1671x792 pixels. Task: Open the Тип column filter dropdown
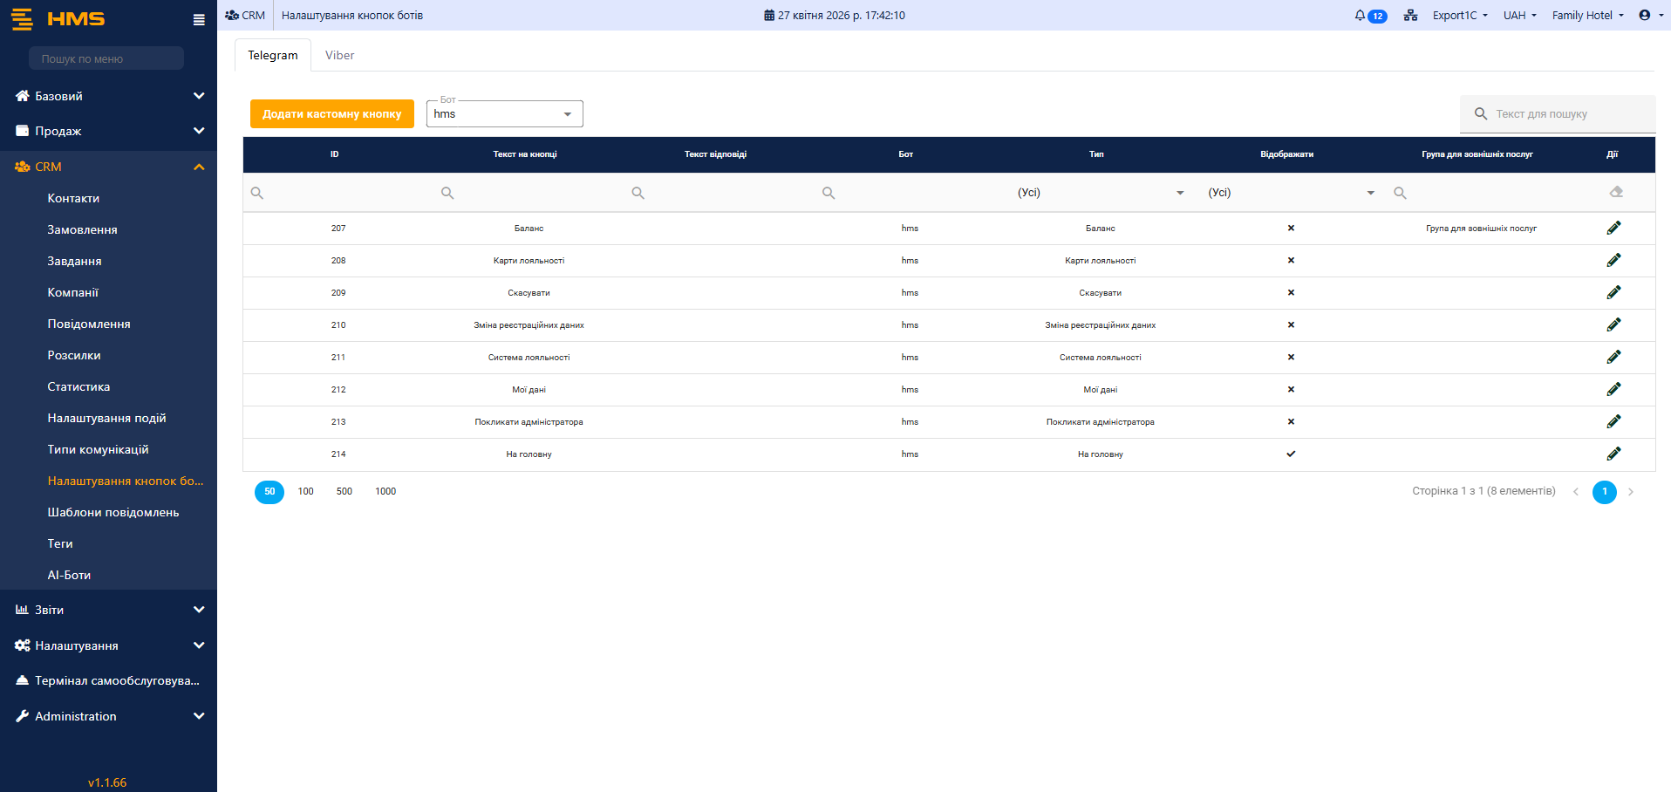[1100, 193]
